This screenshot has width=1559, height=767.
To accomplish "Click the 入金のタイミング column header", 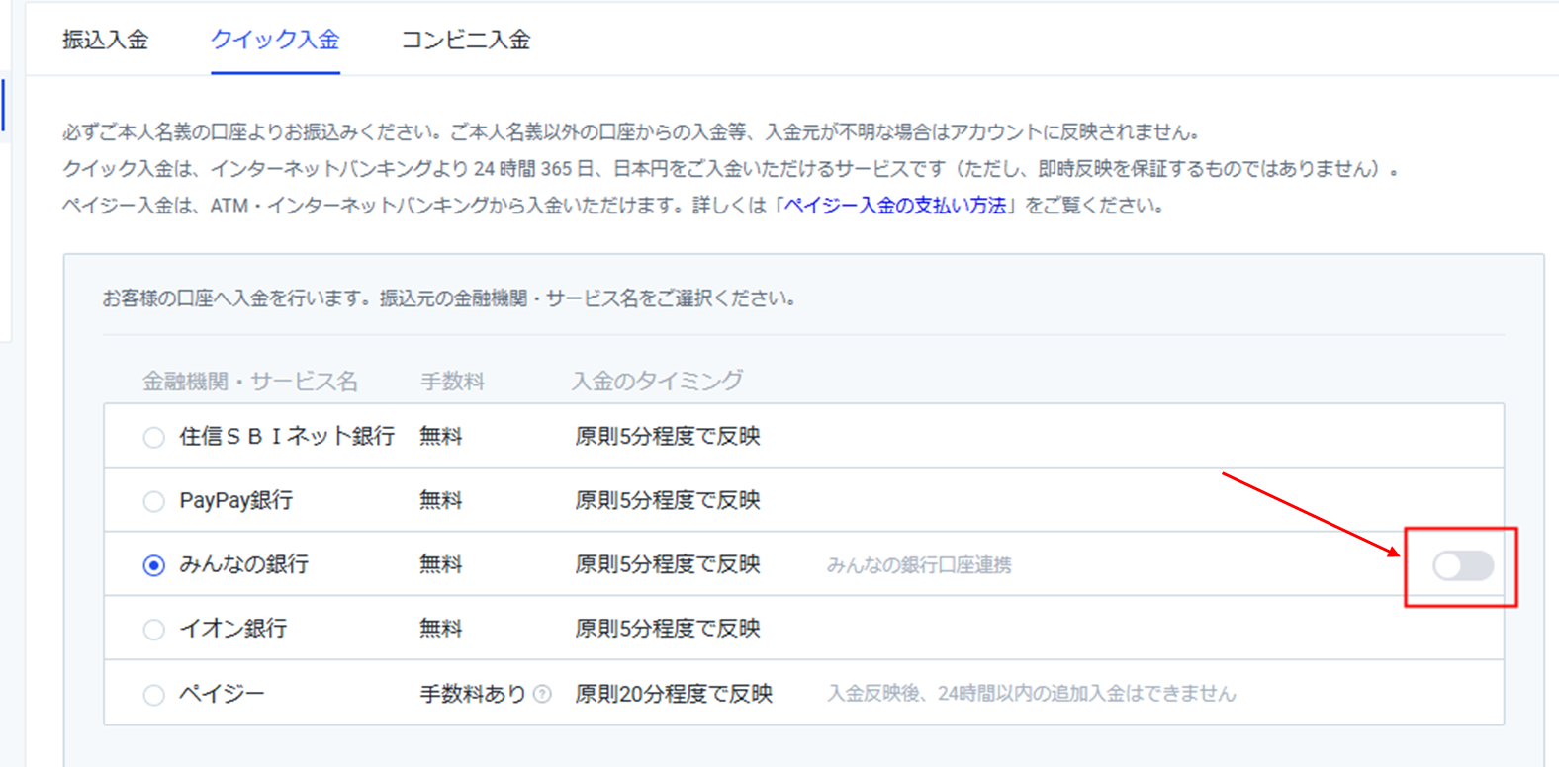I will click(x=657, y=381).
